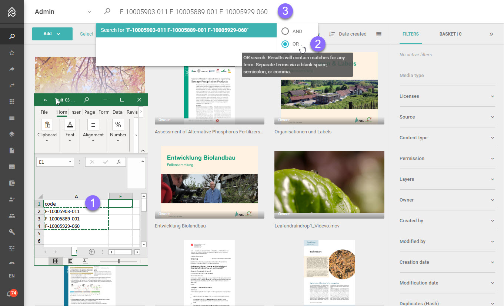Select the AND search radio button
The image size is (504, 306).
(x=285, y=31)
